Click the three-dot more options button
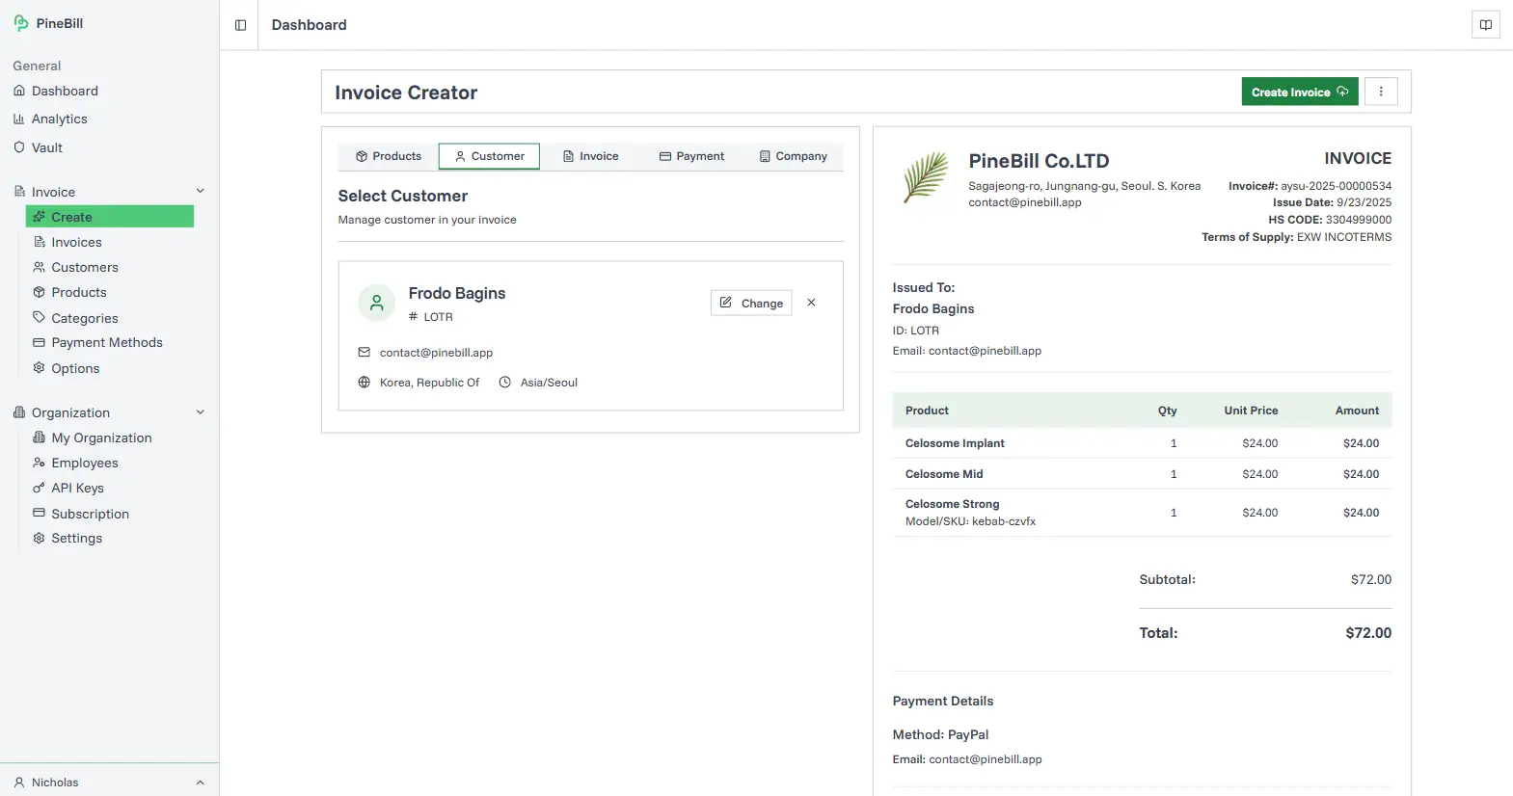Image resolution: width=1513 pixels, height=796 pixels. tap(1381, 92)
